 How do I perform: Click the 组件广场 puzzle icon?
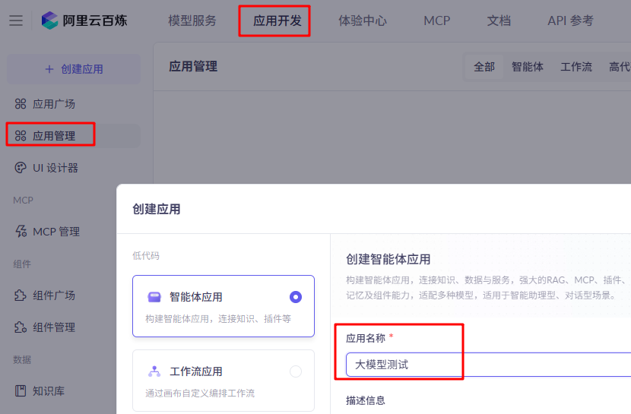coord(21,295)
